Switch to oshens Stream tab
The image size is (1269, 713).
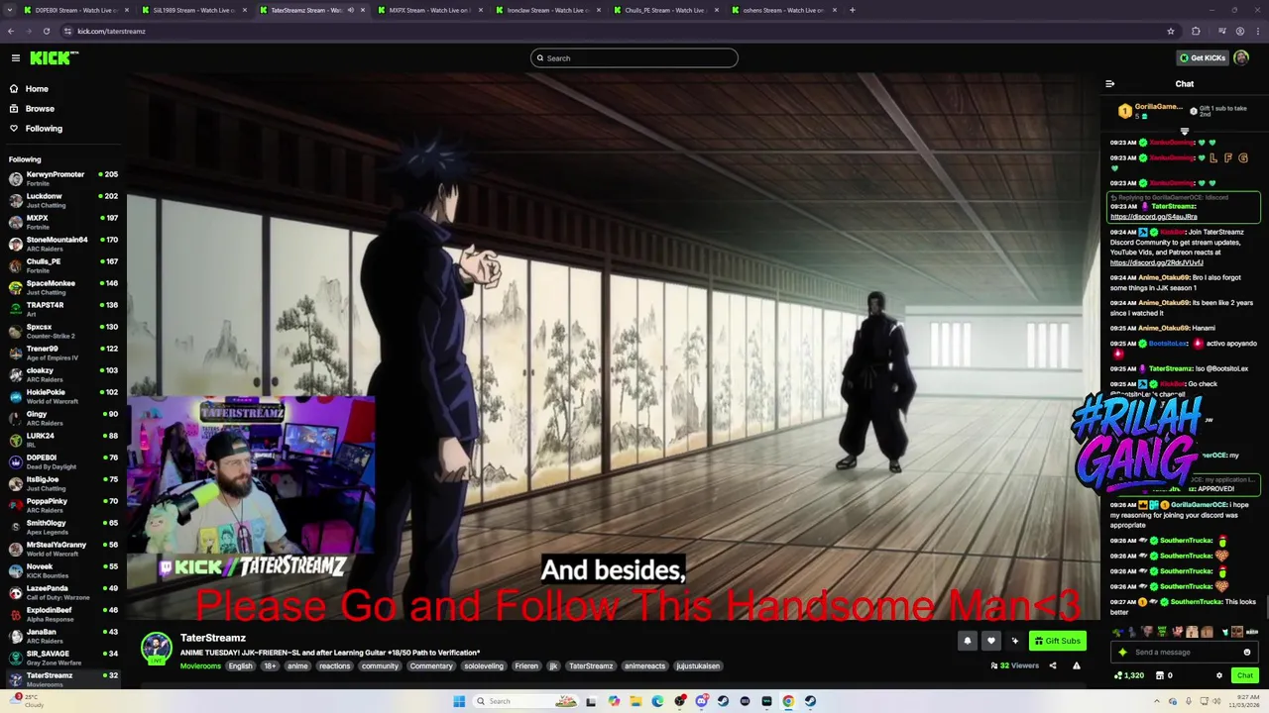click(x=782, y=10)
